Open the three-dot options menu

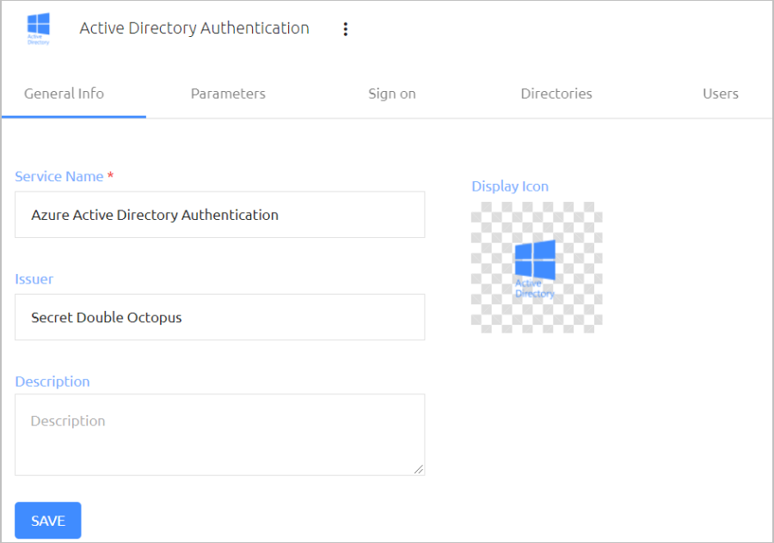(x=346, y=29)
